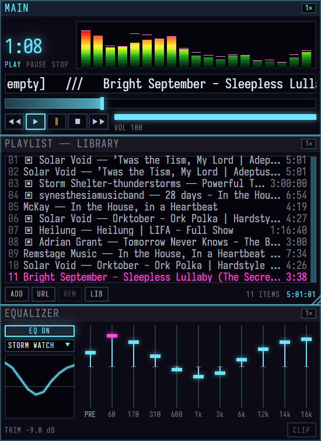Select track 08 Adrian Grant Tomorrow Never Knows
Screen dimensions: 321x441
click(158, 242)
